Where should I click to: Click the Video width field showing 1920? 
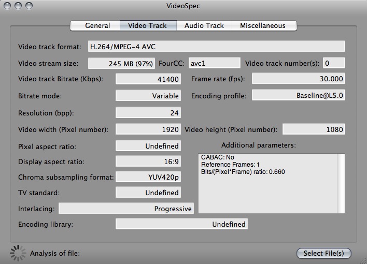[148, 129]
